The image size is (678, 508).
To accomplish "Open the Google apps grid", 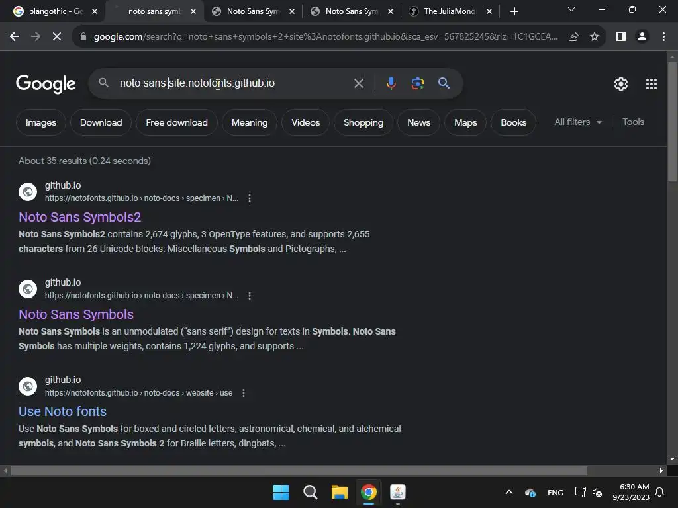I will click(x=652, y=84).
